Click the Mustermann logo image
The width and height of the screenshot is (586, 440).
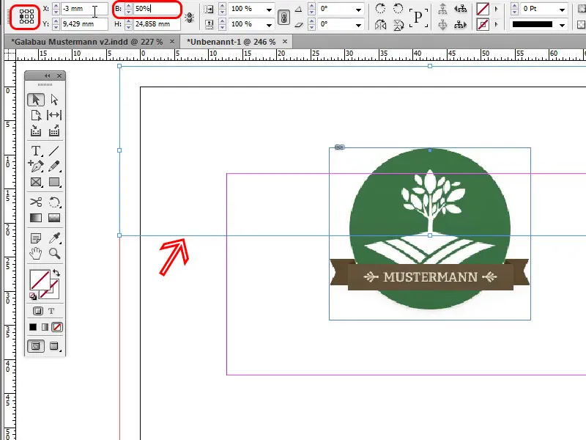430,234
